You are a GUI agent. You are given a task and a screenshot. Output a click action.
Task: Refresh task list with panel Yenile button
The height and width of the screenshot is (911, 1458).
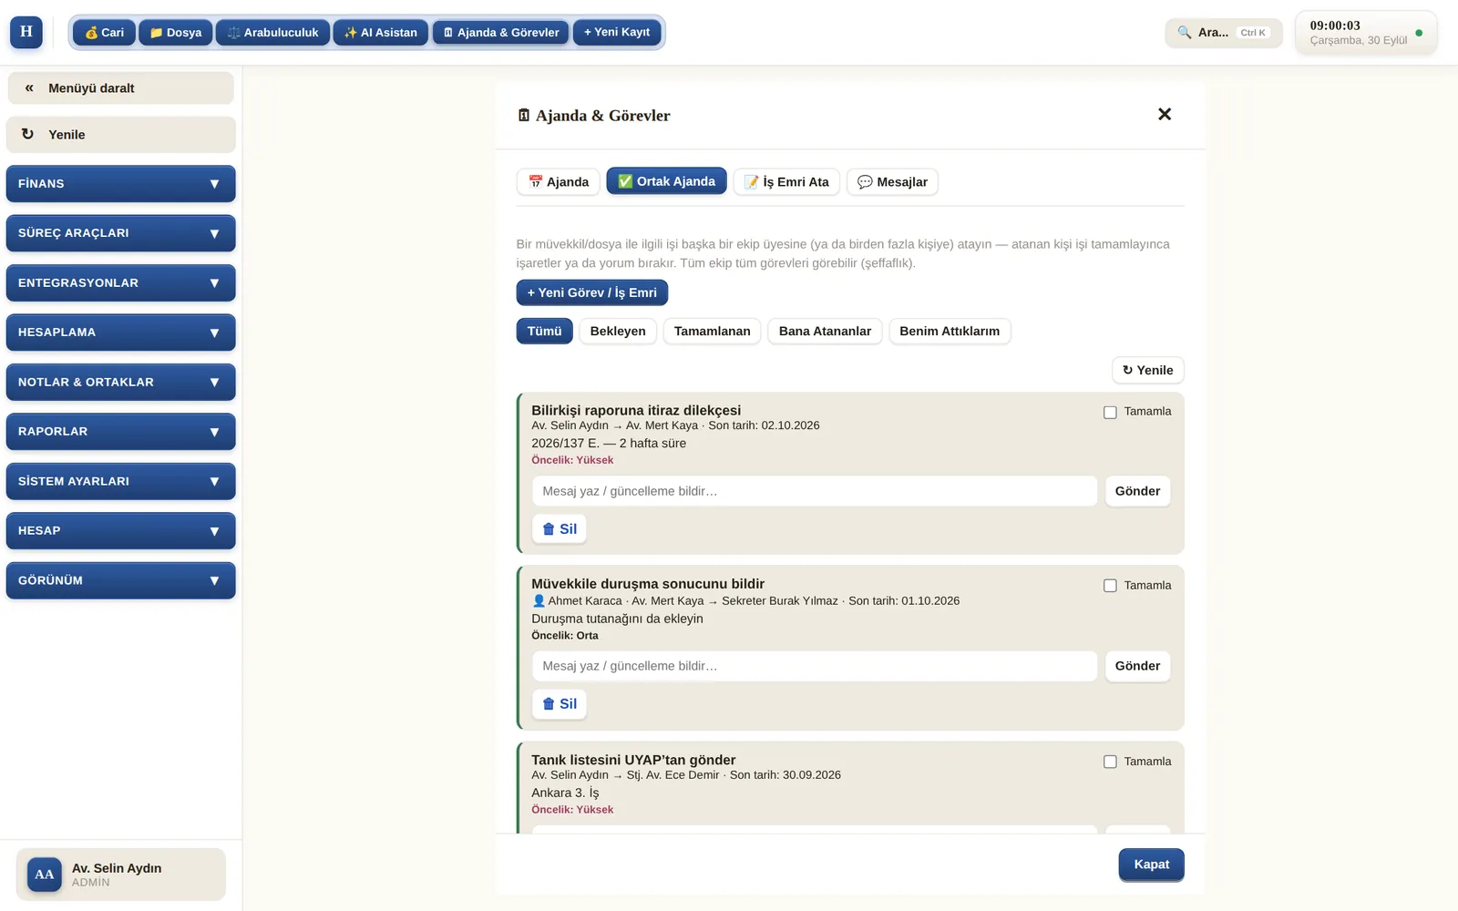pos(1148,370)
